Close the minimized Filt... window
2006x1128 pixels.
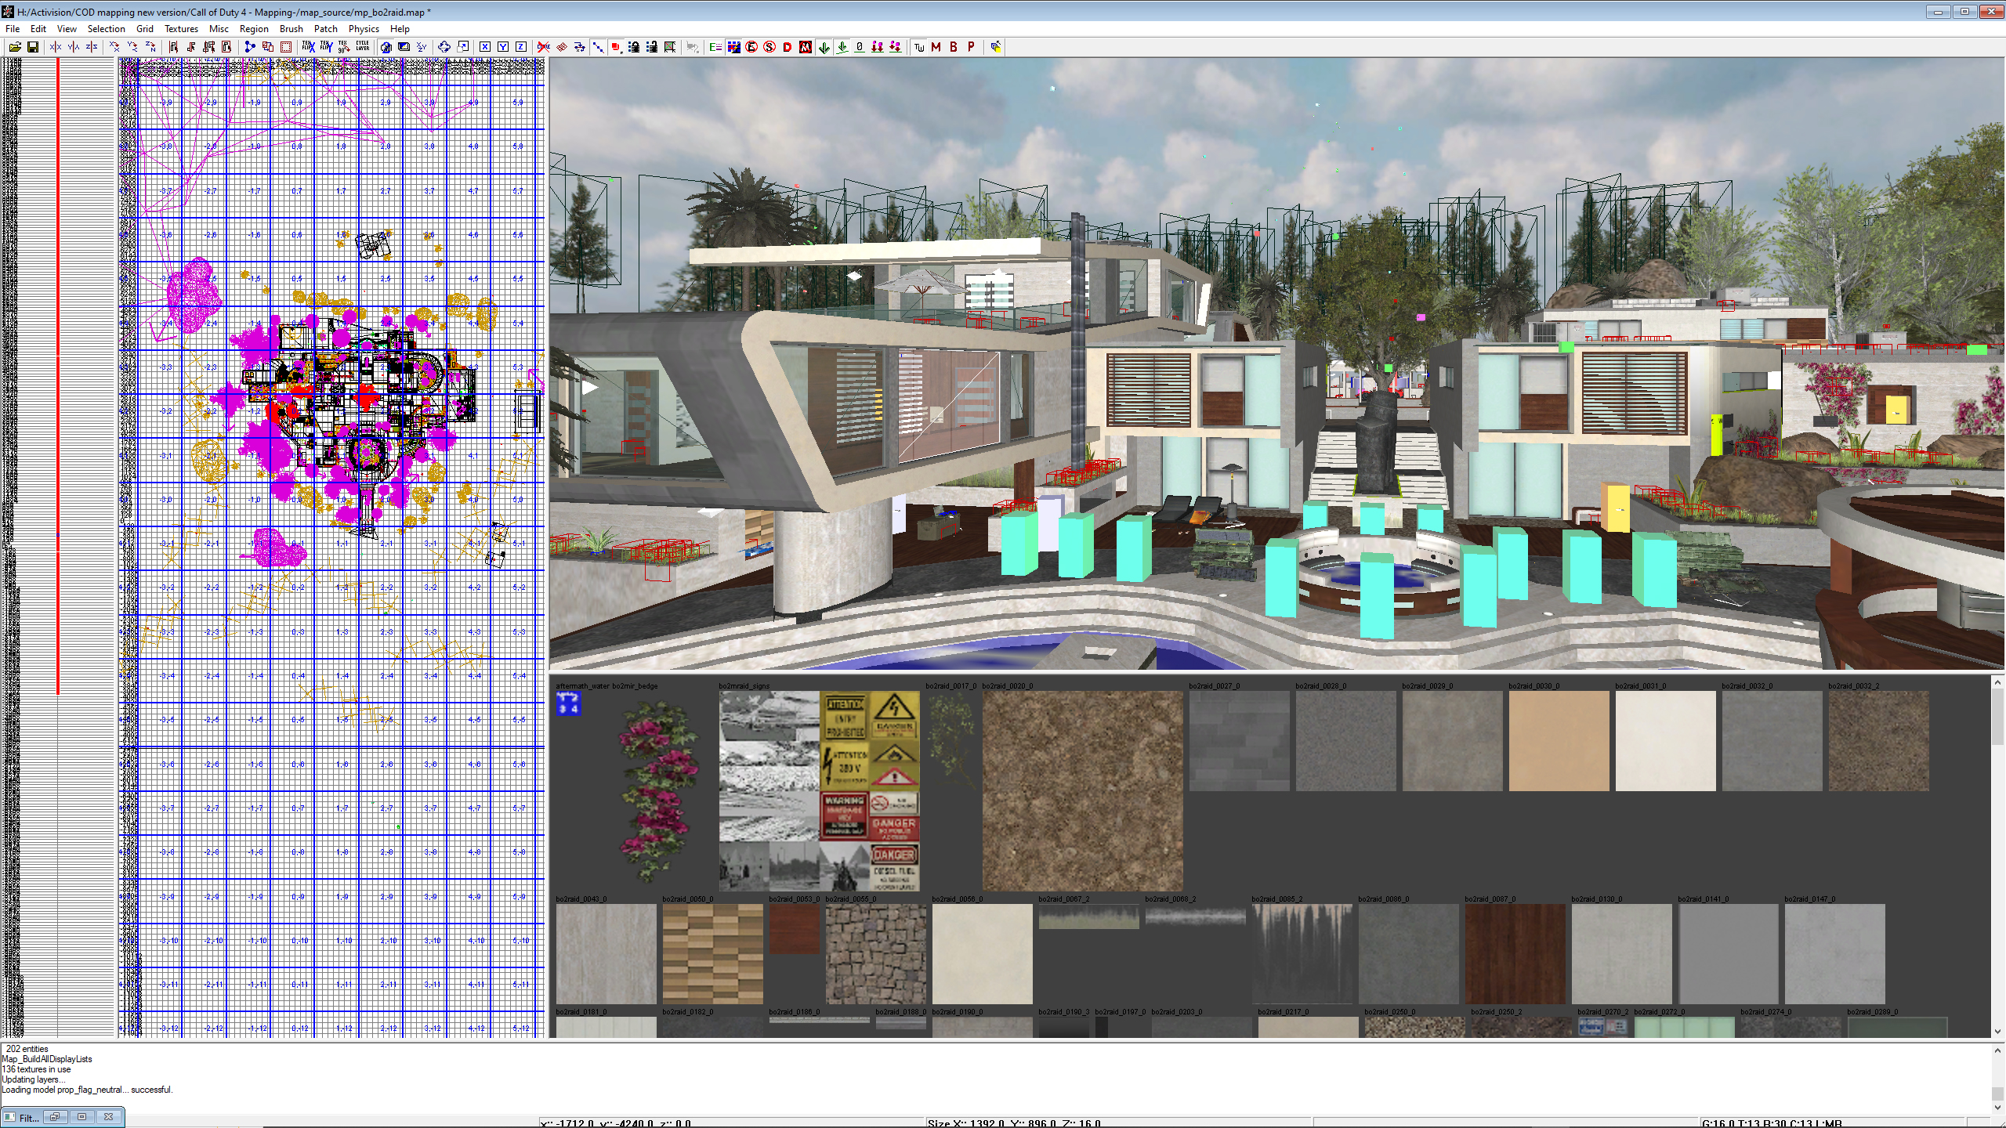click(108, 1117)
